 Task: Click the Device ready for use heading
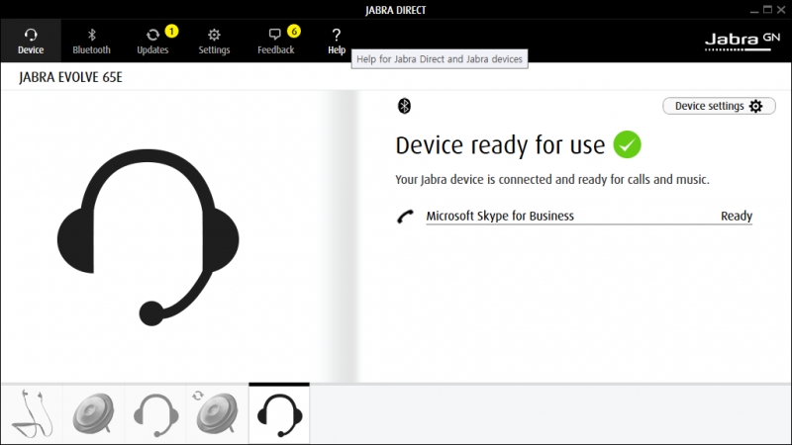[x=500, y=145]
